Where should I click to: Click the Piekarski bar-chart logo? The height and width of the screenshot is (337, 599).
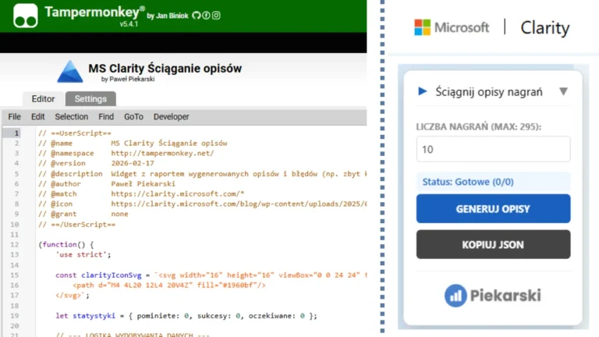(455, 296)
